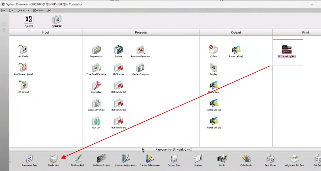Open the Print Modes resource

click(x=270, y=159)
